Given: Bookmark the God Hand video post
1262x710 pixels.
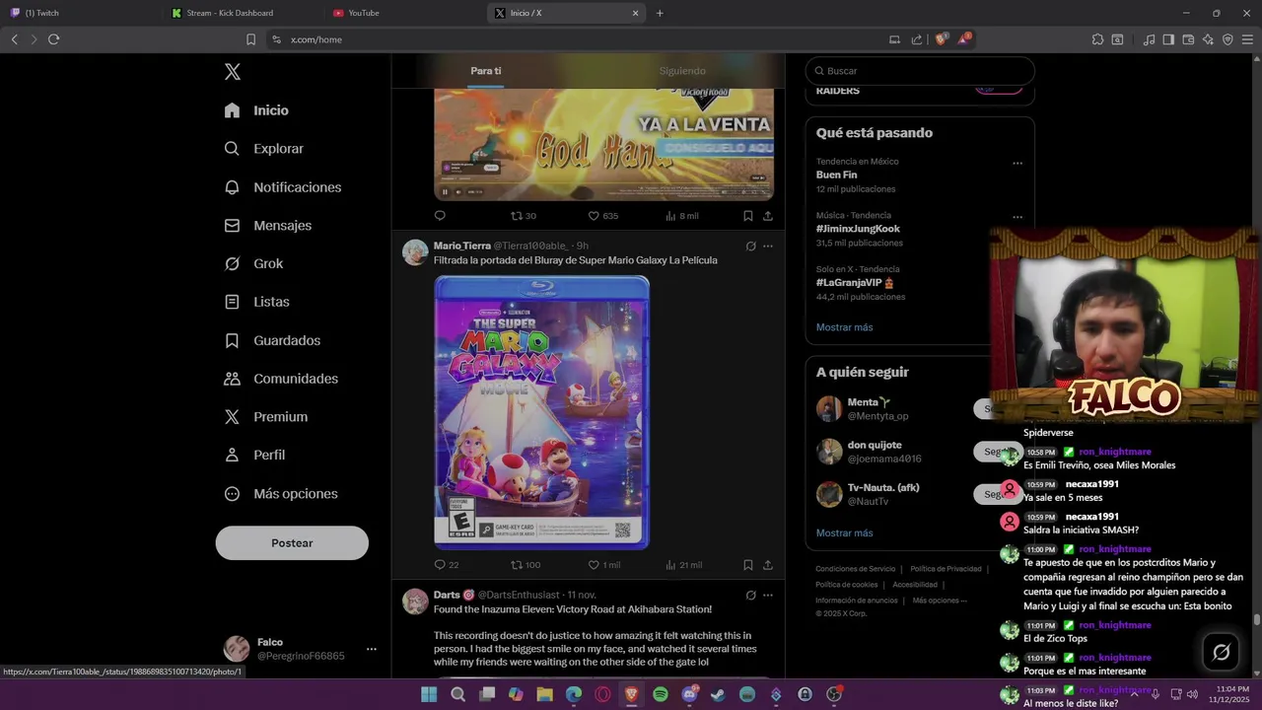Looking at the screenshot, I should pos(748,216).
